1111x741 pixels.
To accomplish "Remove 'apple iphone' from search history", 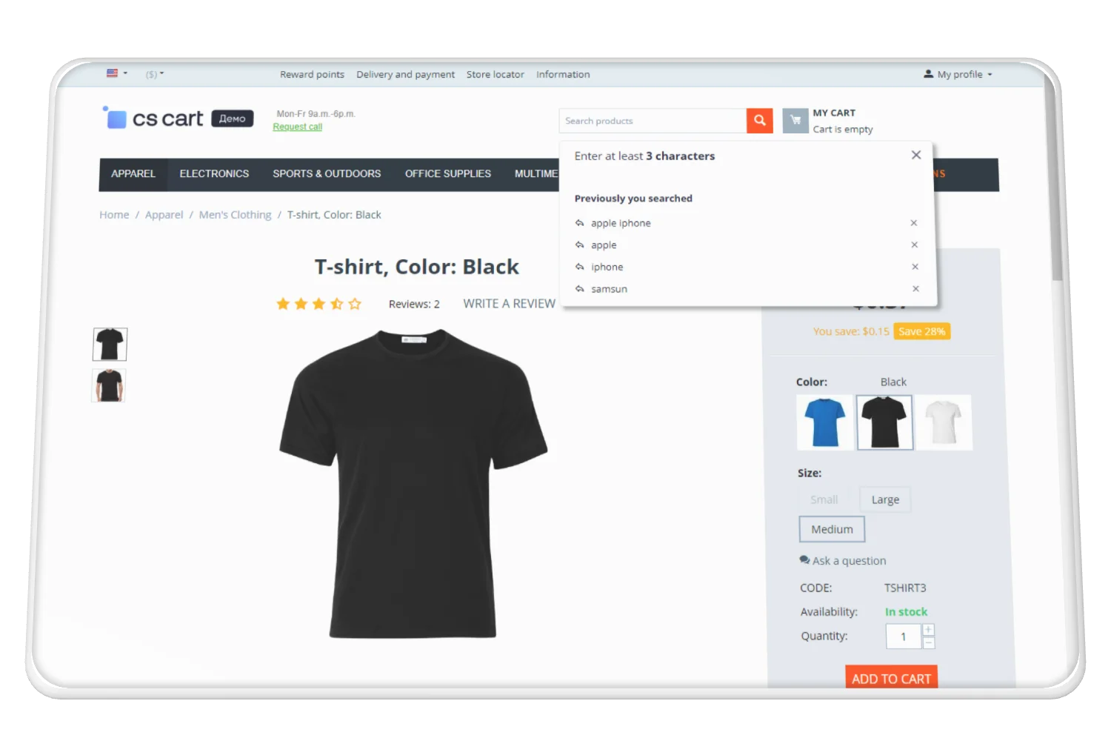I will click(x=914, y=223).
